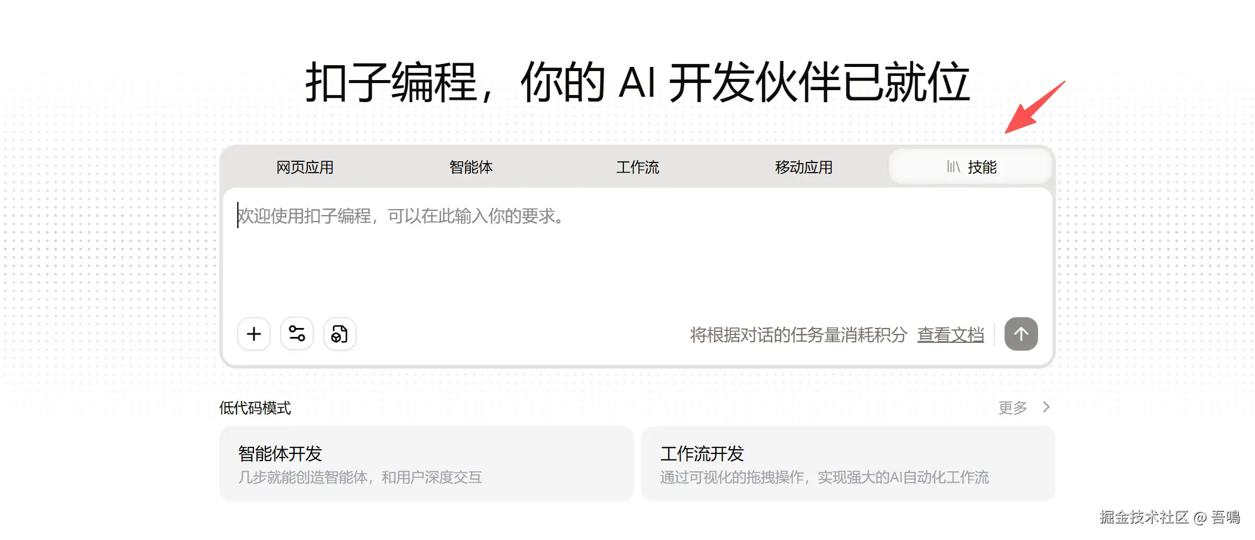Open the sliders settings icon
1255x540 pixels.
(297, 334)
